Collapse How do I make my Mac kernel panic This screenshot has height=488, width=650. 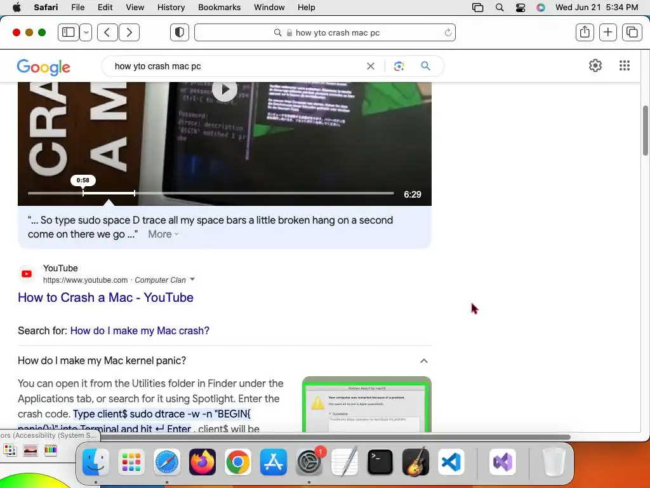[423, 361]
